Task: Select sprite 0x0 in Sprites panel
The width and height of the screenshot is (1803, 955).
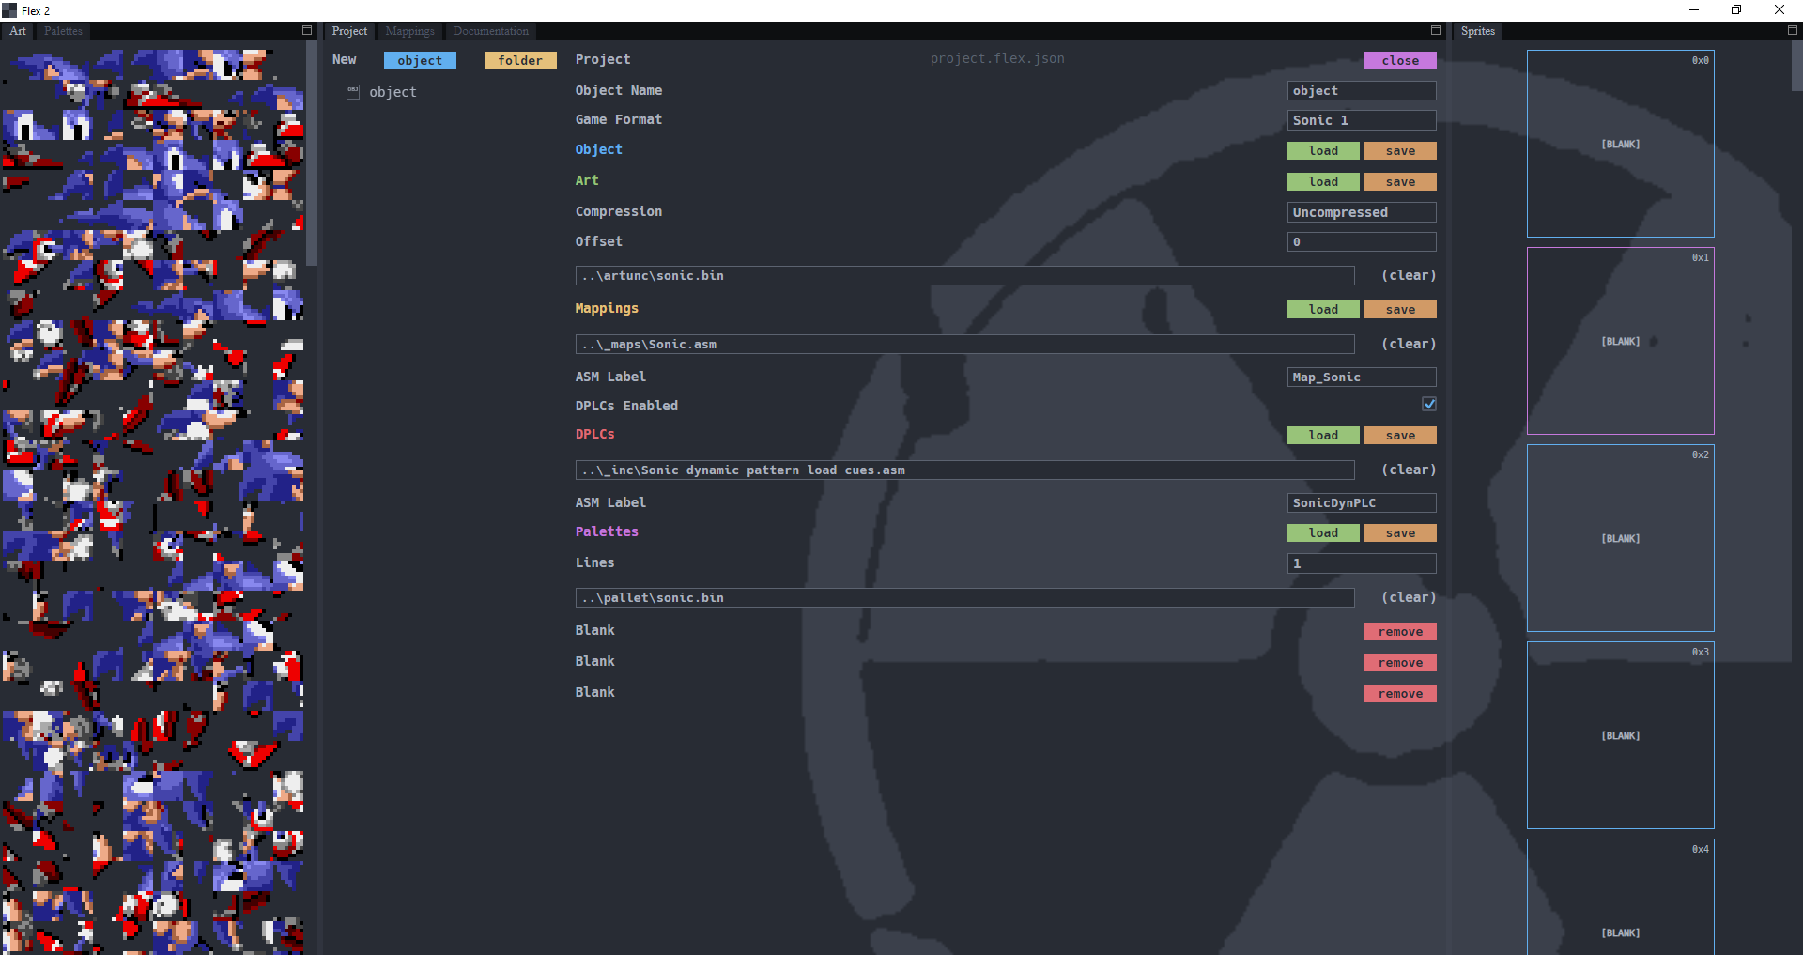Action: click(x=1621, y=144)
